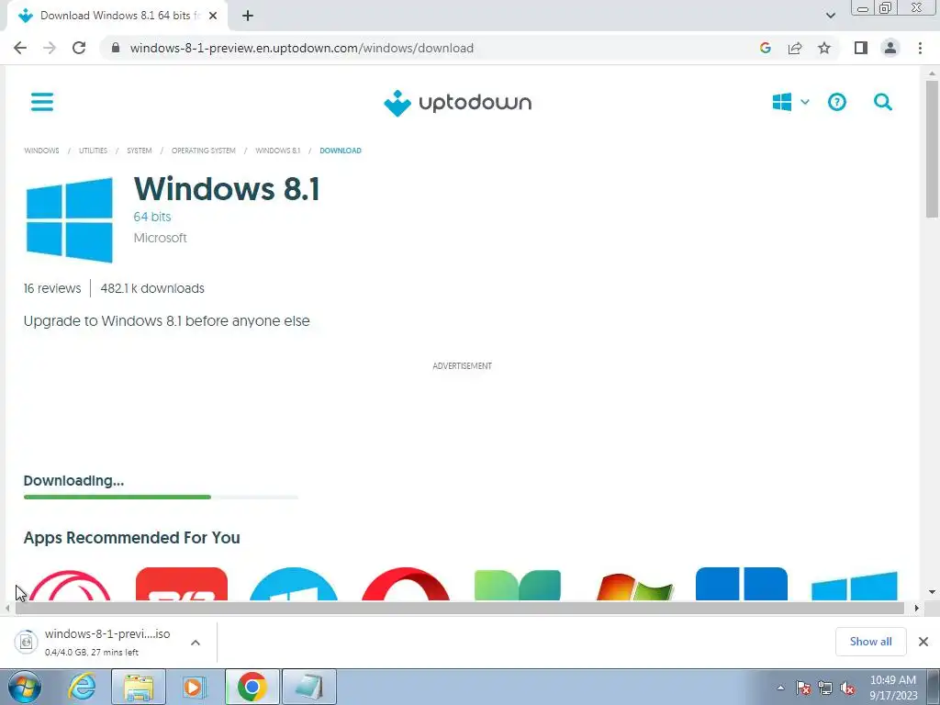Click the Windows 8.1 logo image
This screenshot has height=705, width=940.
[x=70, y=220]
